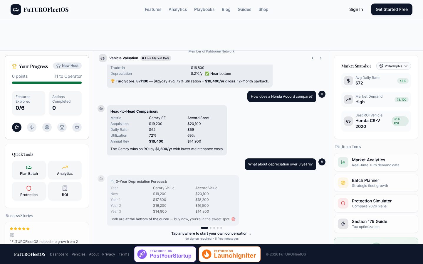This screenshot has width=423, height=264.
Task: Open the Plan Batch quick tool
Action: (x=29, y=170)
